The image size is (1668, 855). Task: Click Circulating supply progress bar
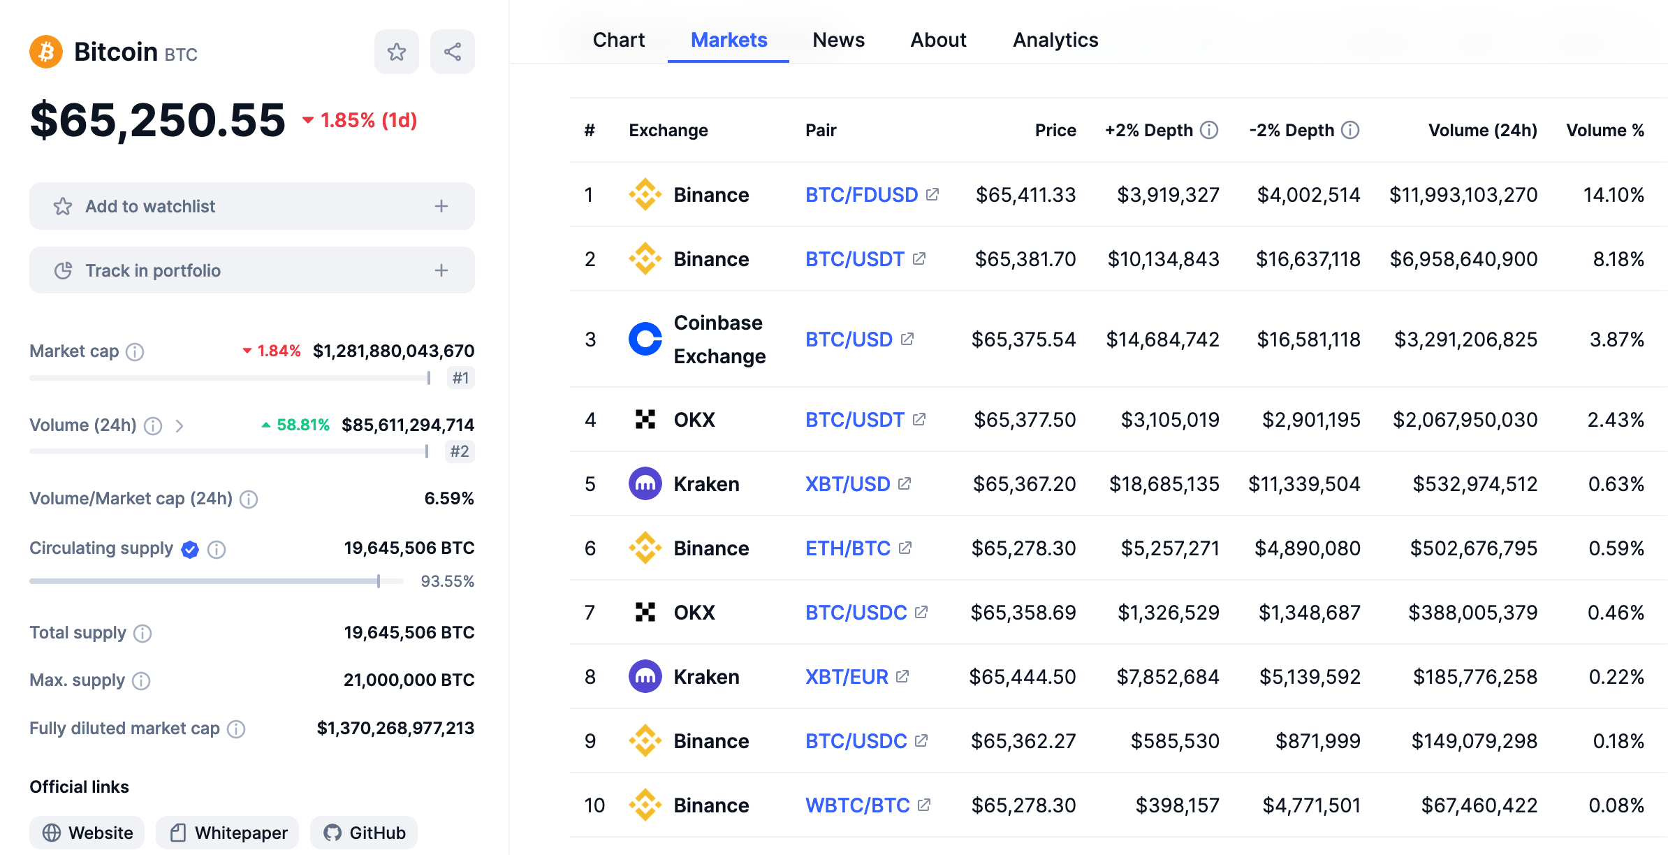[x=217, y=581]
